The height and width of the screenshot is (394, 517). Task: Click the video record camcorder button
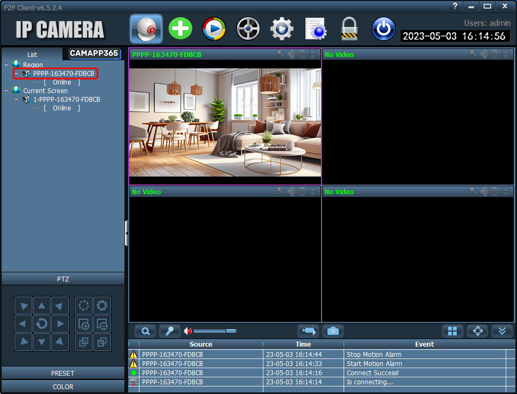tap(308, 331)
